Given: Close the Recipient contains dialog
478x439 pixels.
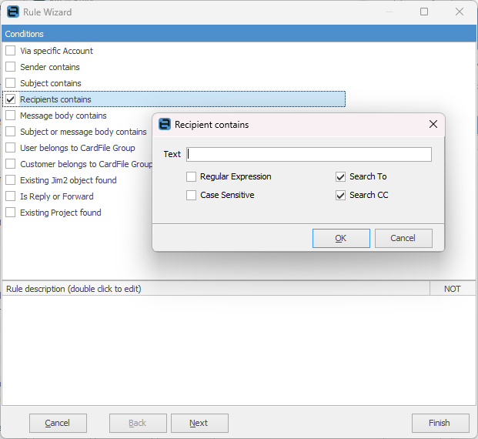Looking at the screenshot, I should pyautogui.click(x=433, y=124).
